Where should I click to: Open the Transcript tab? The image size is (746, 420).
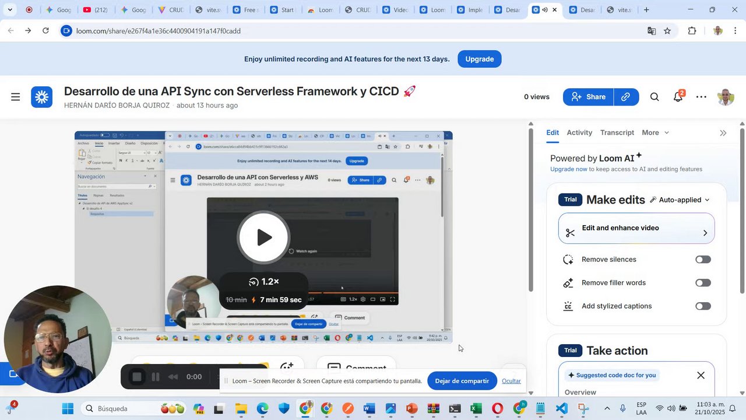(617, 132)
